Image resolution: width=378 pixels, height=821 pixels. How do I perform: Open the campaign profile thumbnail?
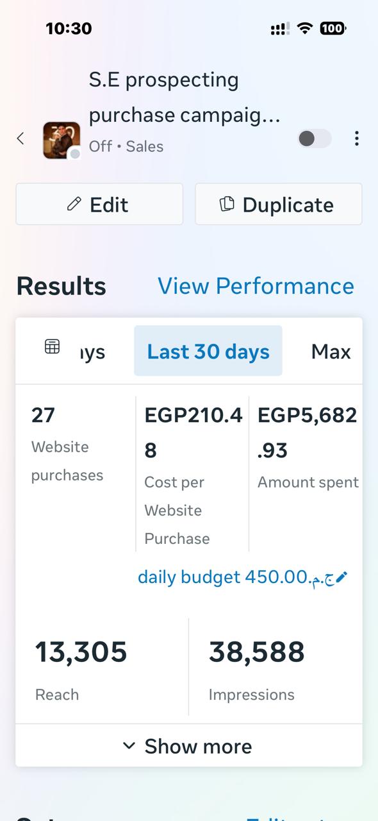[x=62, y=140]
